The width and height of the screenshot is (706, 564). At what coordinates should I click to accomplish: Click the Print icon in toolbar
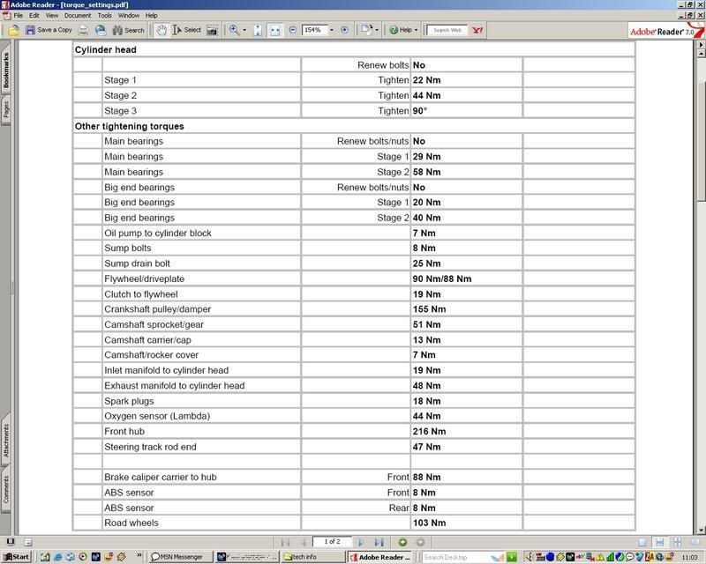click(83, 30)
